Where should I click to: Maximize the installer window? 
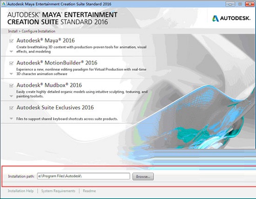pyautogui.click(x=240, y=4)
